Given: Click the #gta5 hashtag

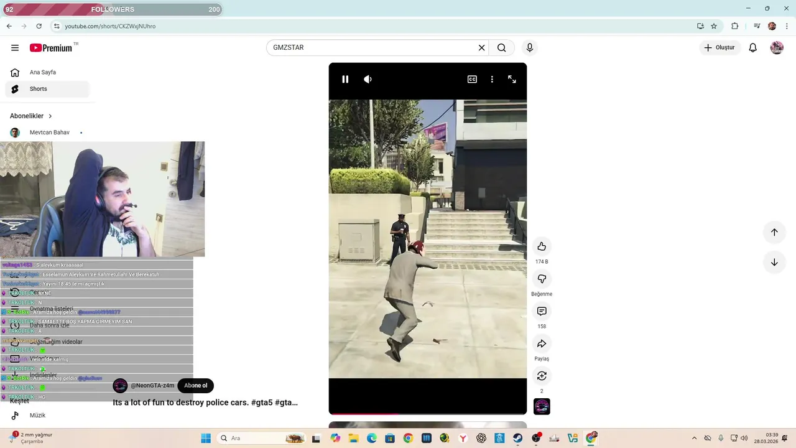Looking at the screenshot, I should tap(261, 403).
